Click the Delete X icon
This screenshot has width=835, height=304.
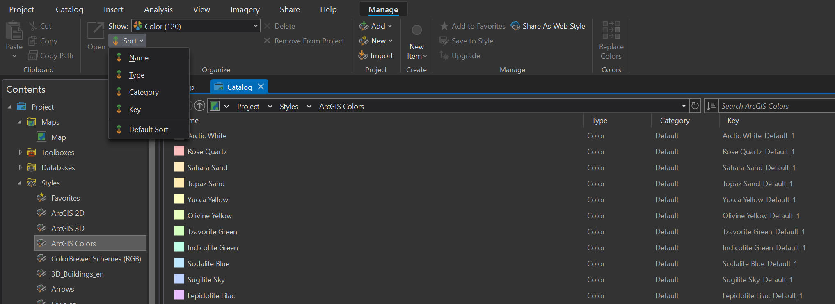pyautogui.click(x=267, y=26)
